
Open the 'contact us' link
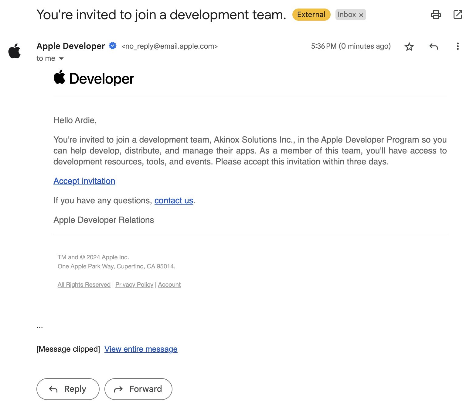click(x=174, y=201)
